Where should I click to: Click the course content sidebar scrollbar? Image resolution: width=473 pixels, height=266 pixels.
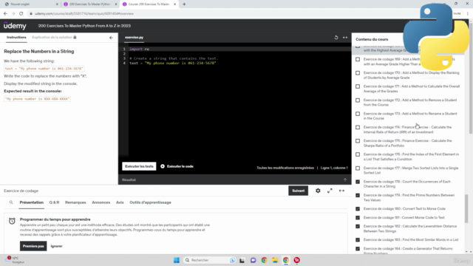466,208
